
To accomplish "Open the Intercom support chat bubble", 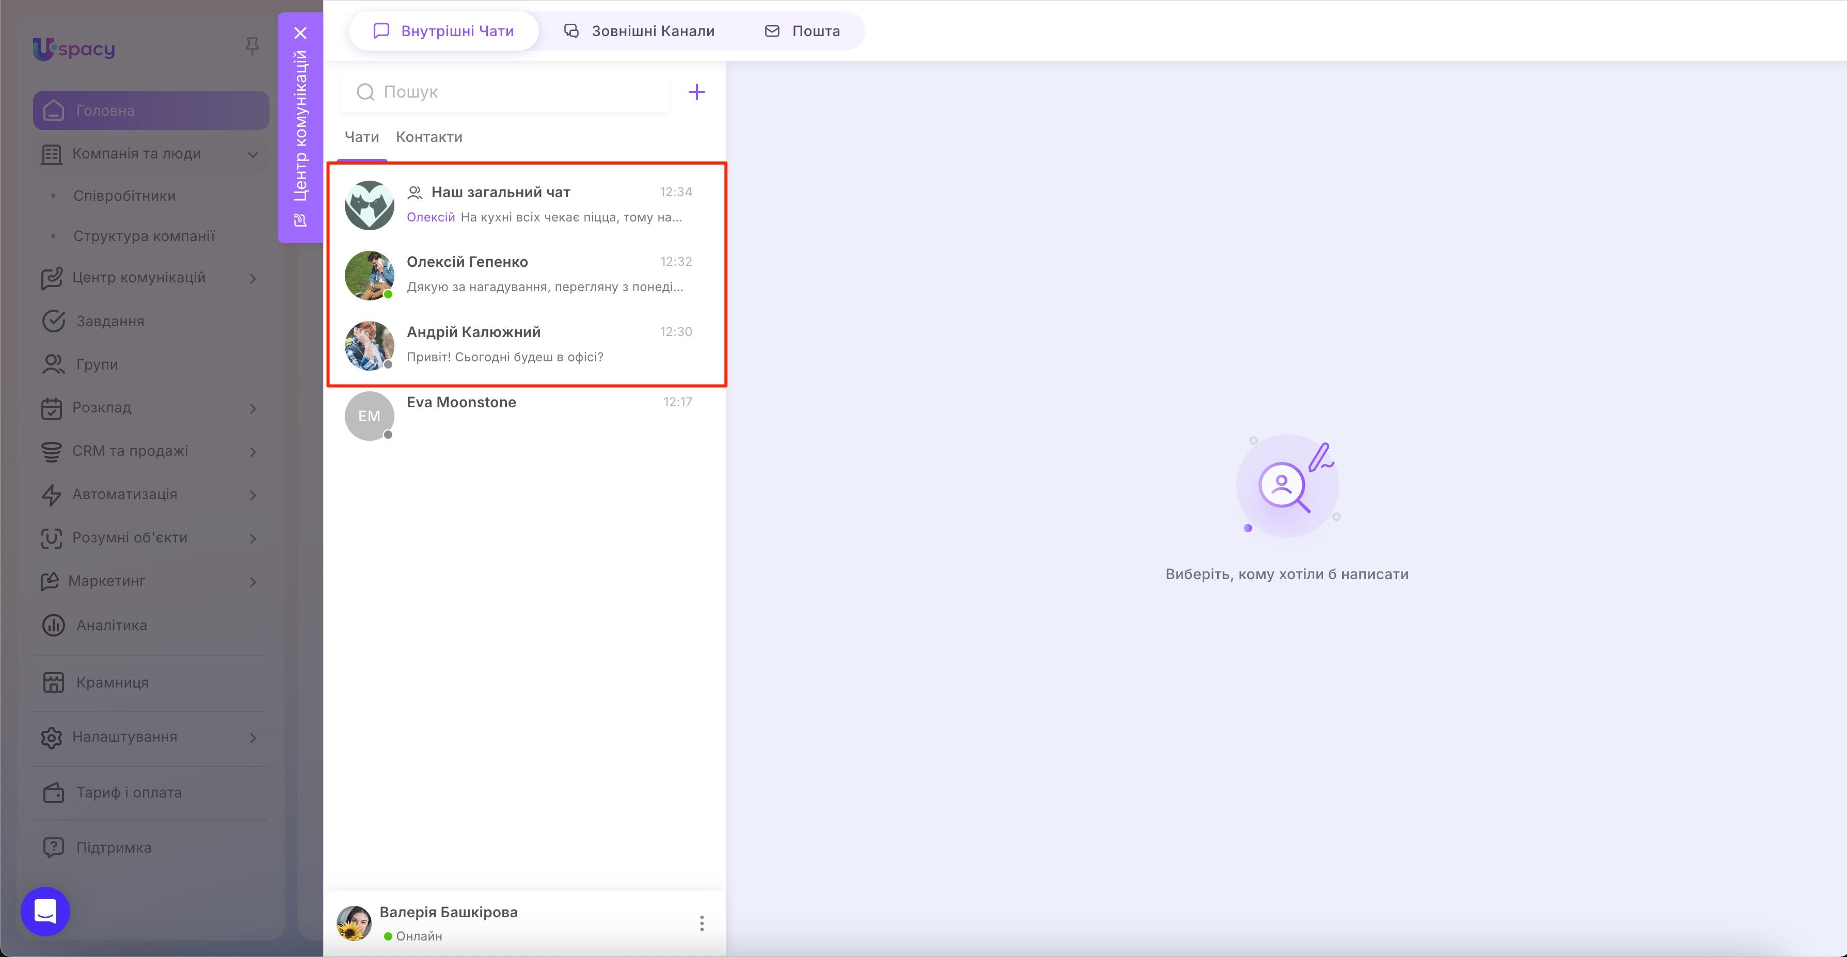I will click(x=45, y=911).
